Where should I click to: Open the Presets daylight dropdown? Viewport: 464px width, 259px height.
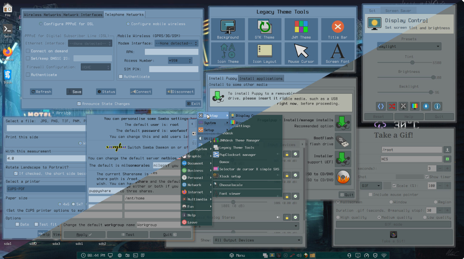(x=409, y=46)
